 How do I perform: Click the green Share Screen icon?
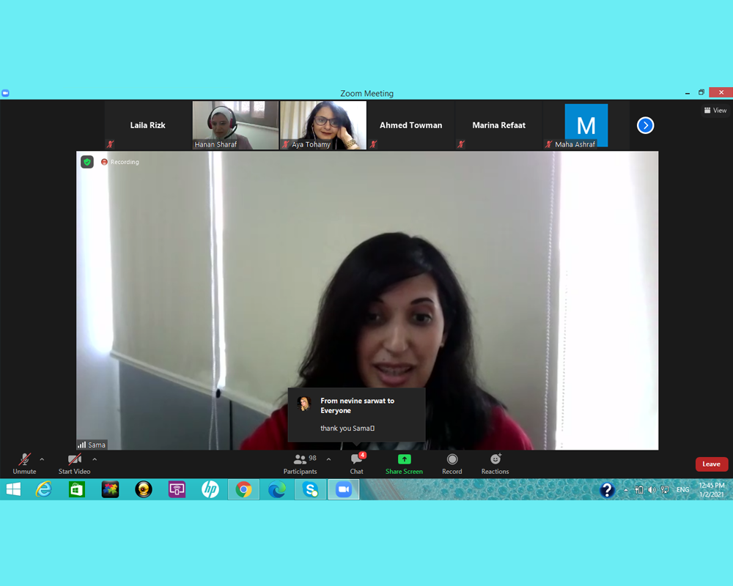tap(404, 459)
